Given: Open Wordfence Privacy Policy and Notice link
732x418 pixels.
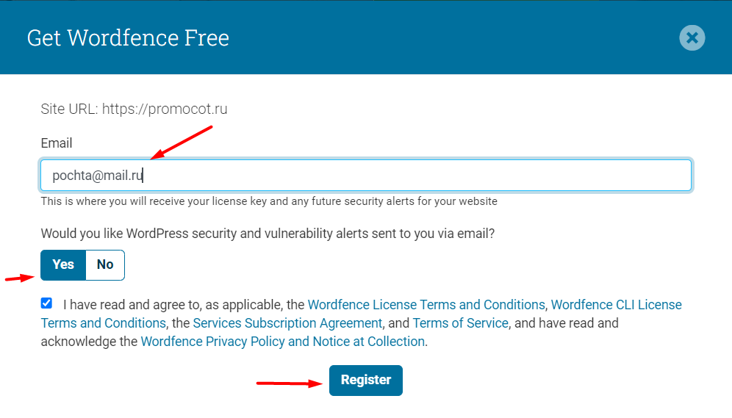Looking at the screenshot, I should point(282,342).
